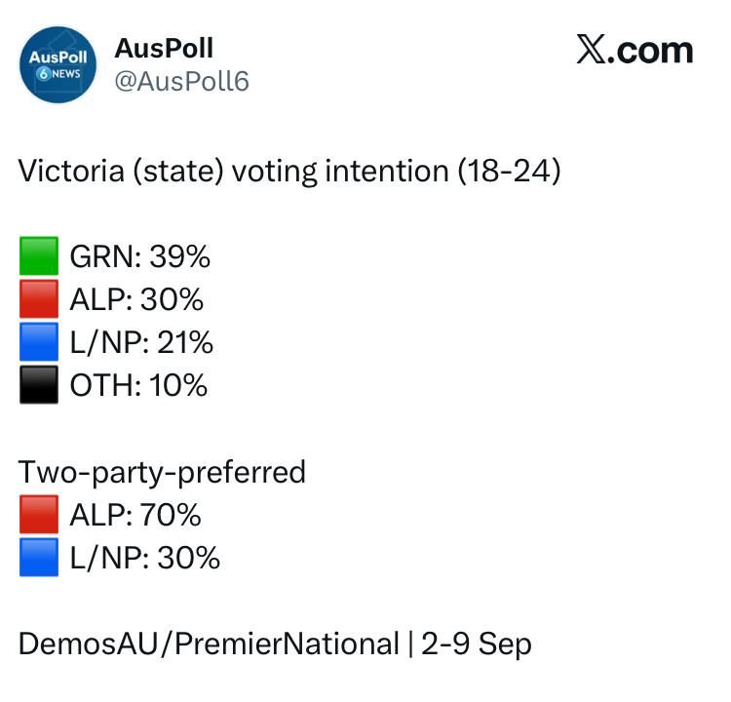Open the AusPoll display name
The height and width of the screenshot is (702, 731).
click(x=164, y=48)
